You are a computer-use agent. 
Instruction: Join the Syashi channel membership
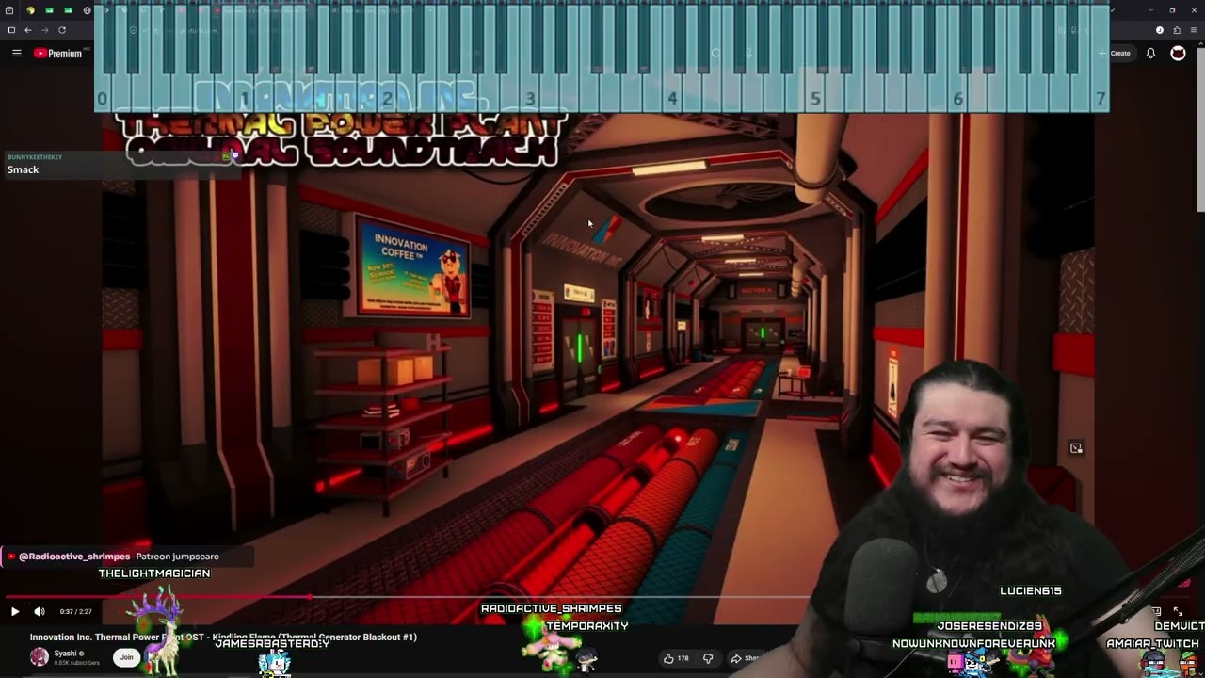126,657
